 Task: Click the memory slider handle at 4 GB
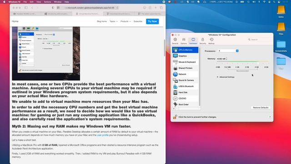coord(258,63)
